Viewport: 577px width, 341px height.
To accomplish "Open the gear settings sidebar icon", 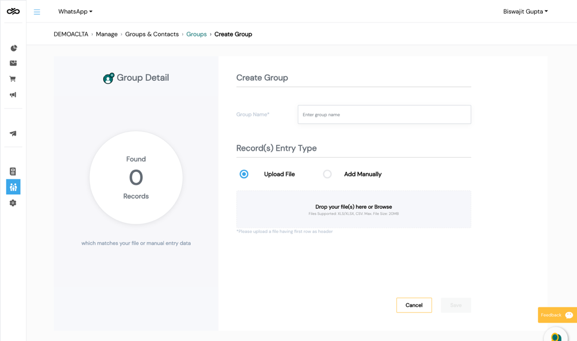I will click(x=13, y=203).
